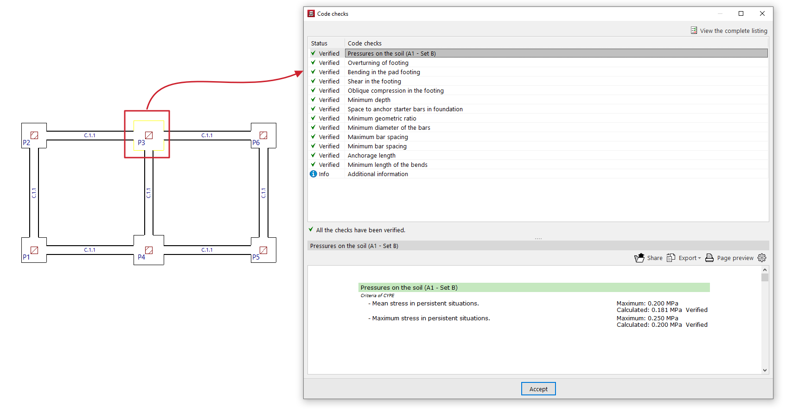
Task: Click the Status column header
Action: tap(326, 43)
